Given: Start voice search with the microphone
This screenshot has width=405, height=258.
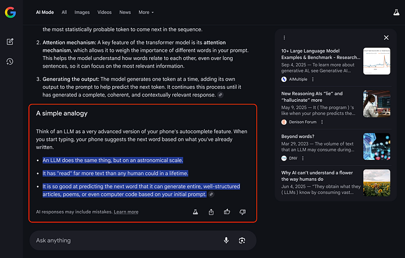Looking at the screenshot, I should point(226,241).
